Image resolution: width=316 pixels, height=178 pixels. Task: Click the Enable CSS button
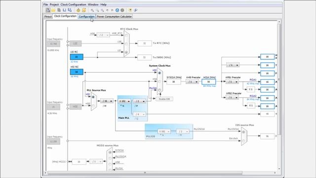coord(164,99)
